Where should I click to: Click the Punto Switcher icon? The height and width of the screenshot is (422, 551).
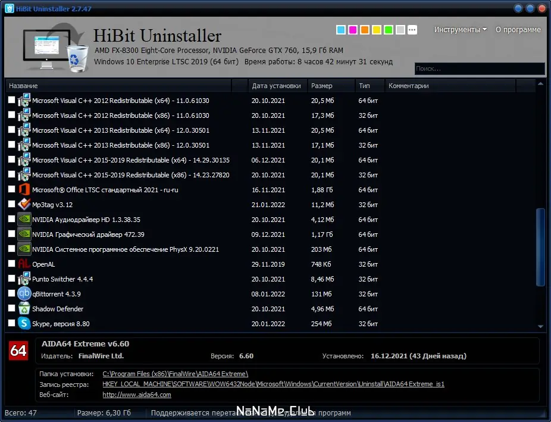(24, 279)
